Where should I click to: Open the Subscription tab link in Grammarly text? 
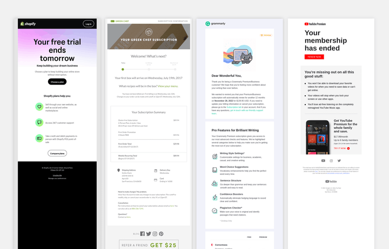coord(234,107)
